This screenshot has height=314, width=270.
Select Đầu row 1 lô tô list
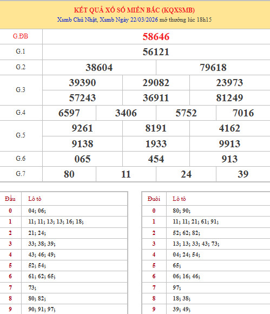pos(56,221)
